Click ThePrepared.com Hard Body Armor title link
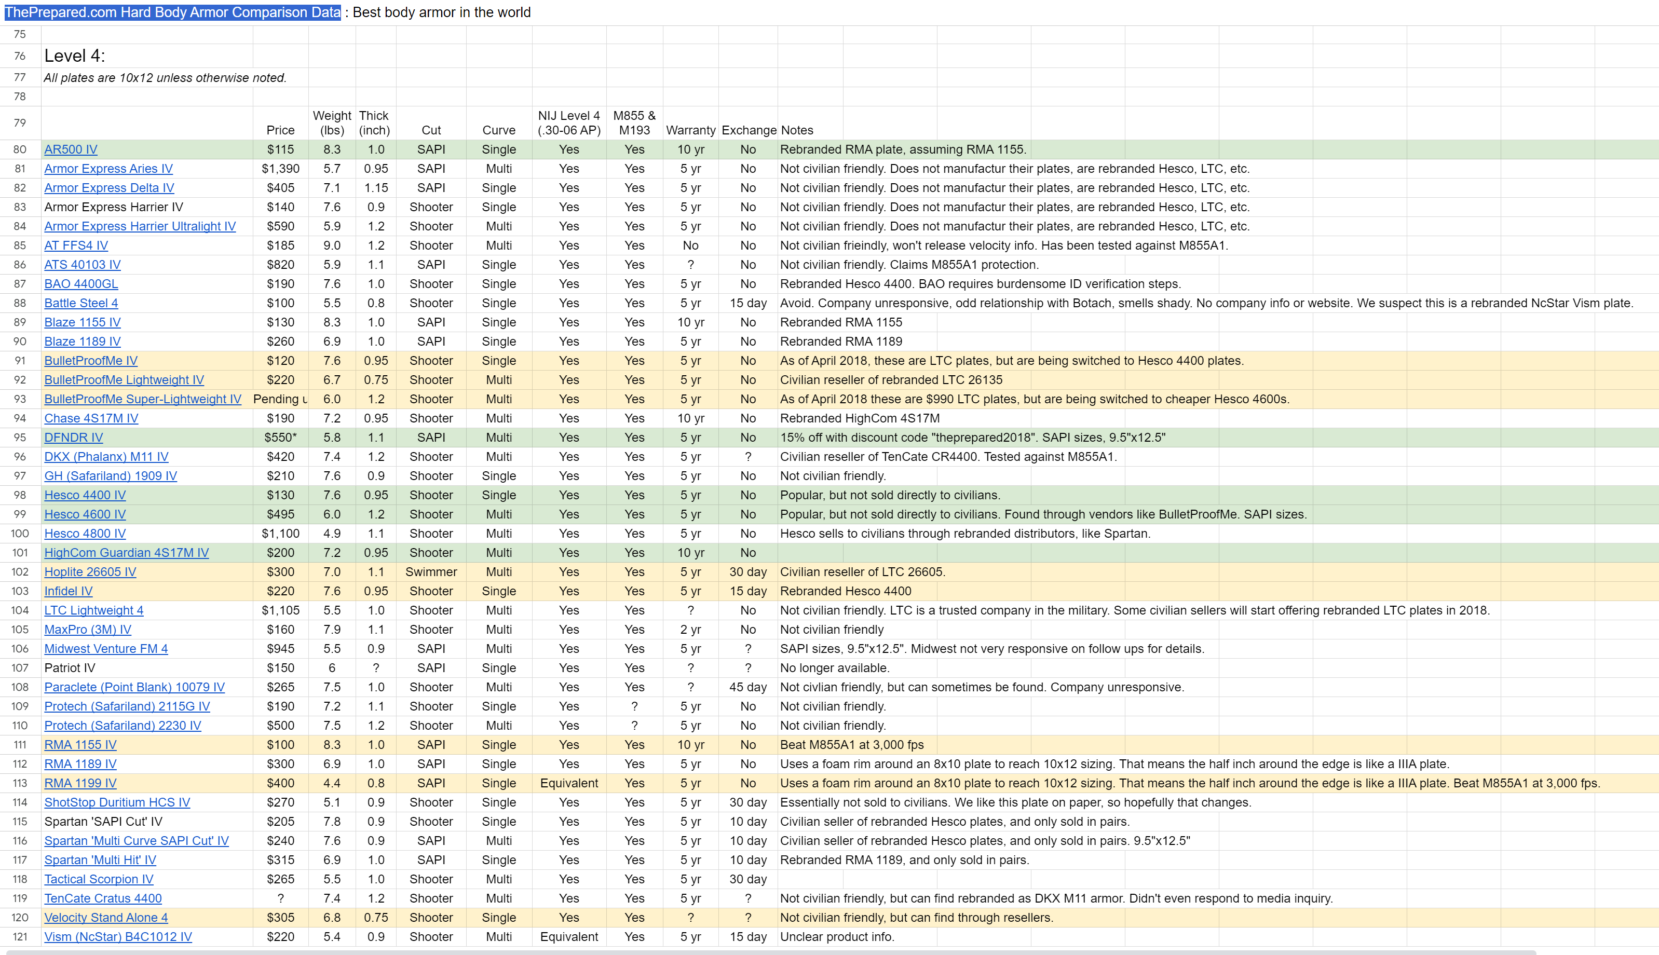Viewport: 1659px width, 955px height. tap(172, 12)
